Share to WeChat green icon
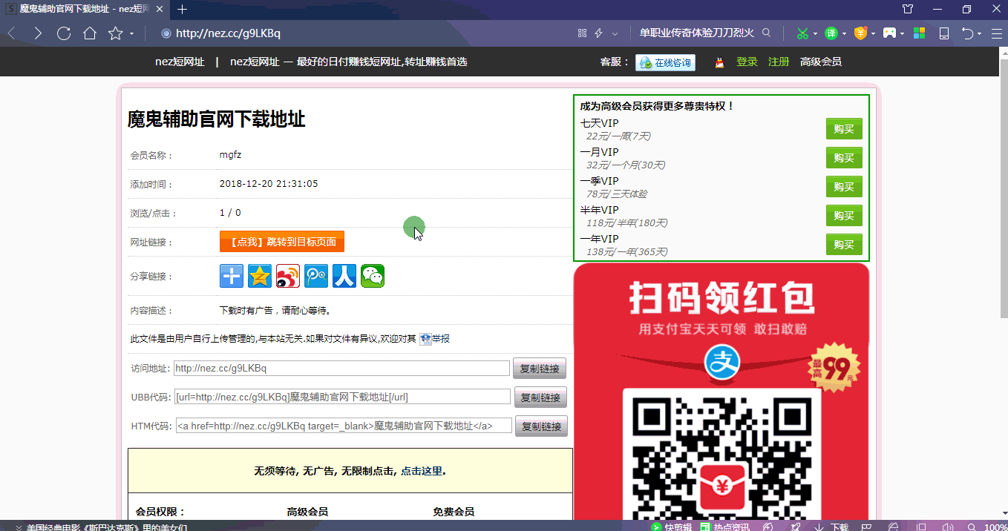1008x531 pixels. pos(373,276)
